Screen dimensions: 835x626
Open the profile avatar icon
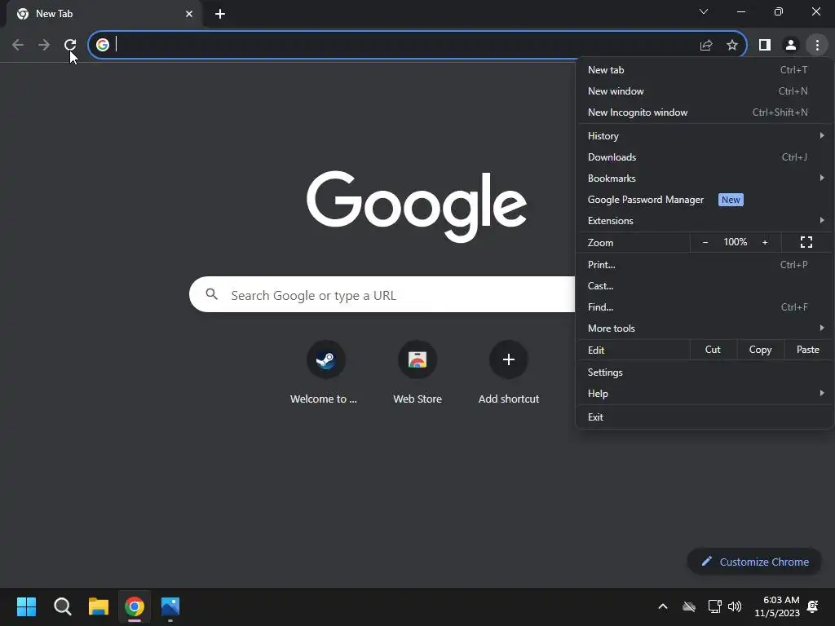tap(791, 46)
